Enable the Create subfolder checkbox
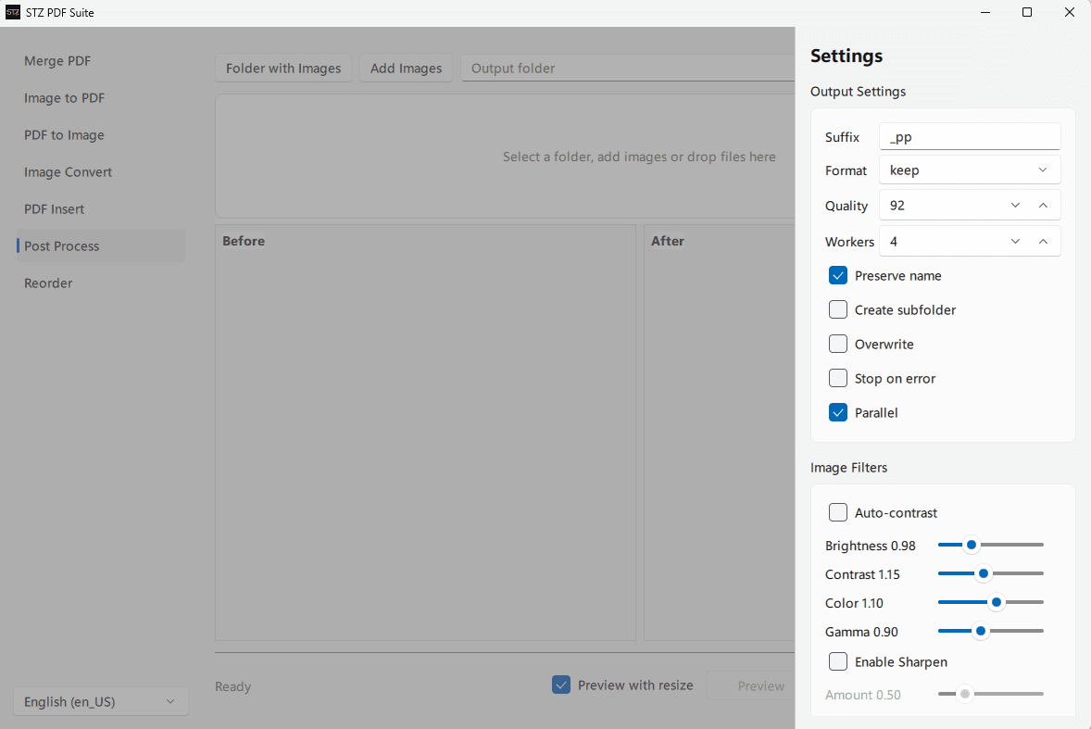Viewport: 1091px width, 729px height. tap(838, 309)
